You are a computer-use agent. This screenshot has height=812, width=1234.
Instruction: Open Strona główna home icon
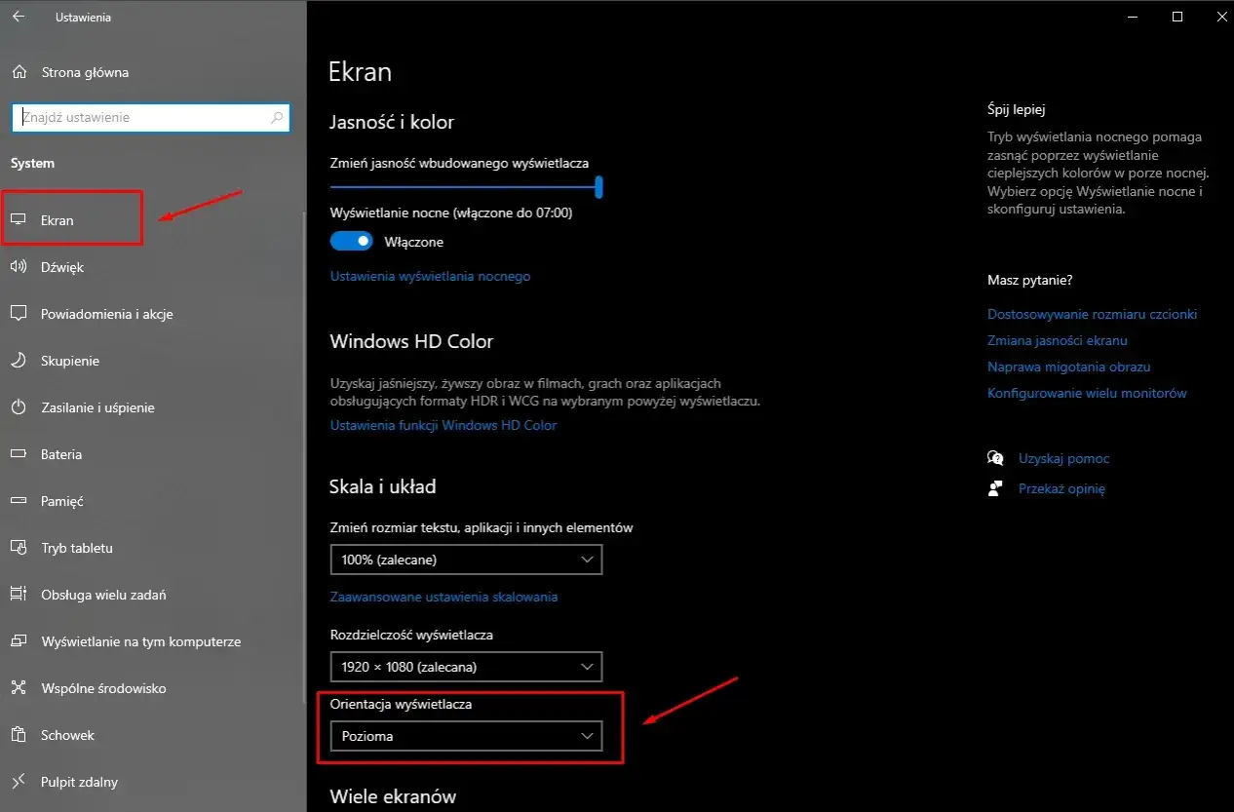pos(18,72)
